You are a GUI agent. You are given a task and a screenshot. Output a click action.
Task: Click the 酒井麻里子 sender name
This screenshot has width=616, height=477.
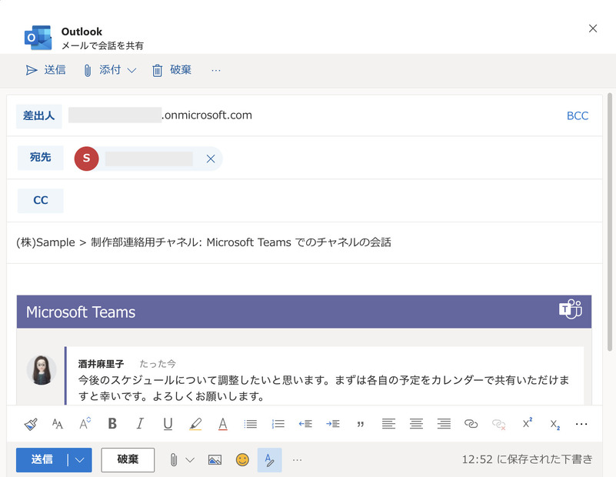(101, 364)
